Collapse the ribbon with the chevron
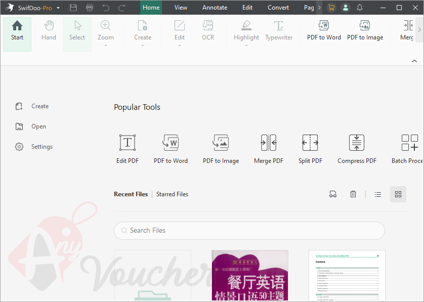This screenshot has height=302, width=424. coord(414,60)
